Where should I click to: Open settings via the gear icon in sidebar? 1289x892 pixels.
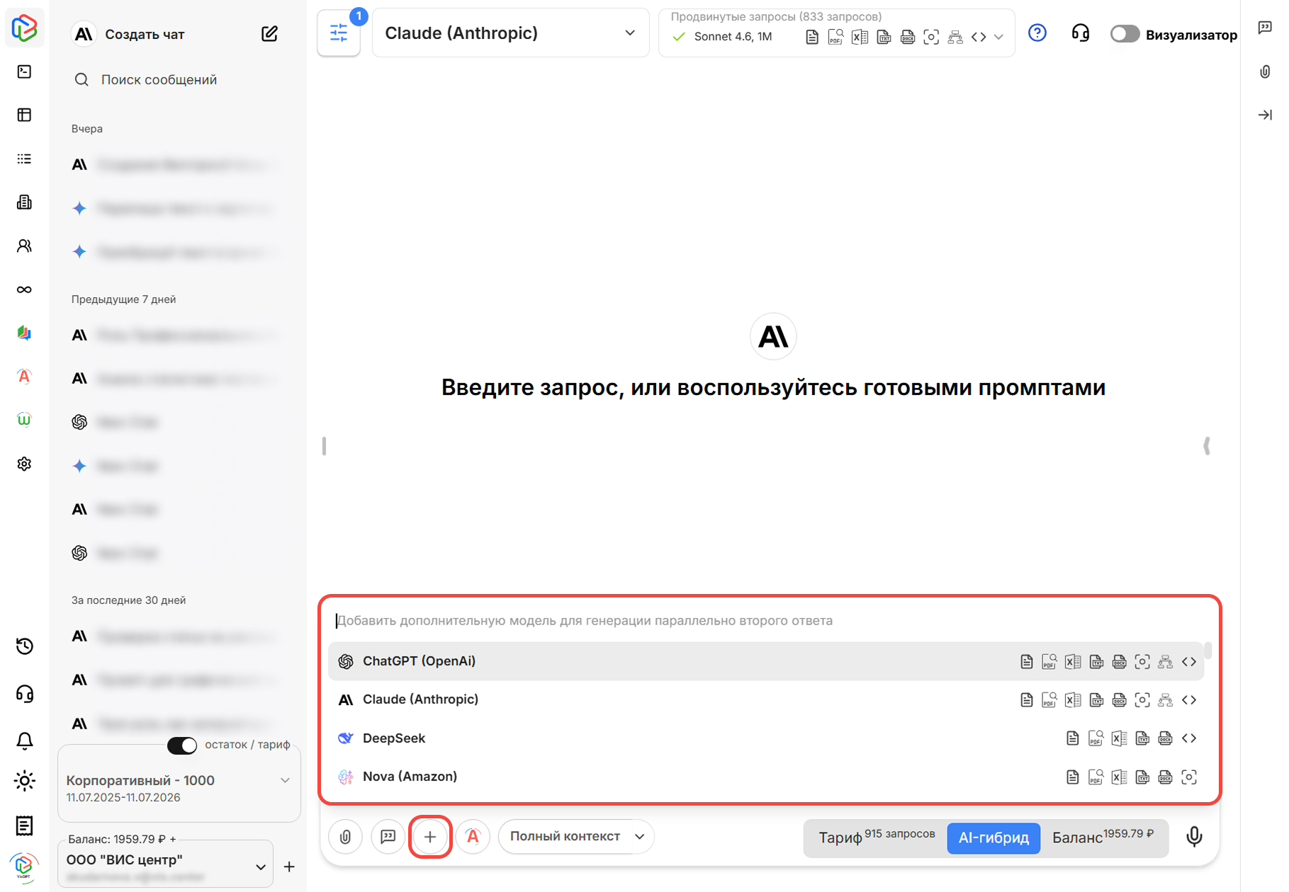click(x=24, y=463)
